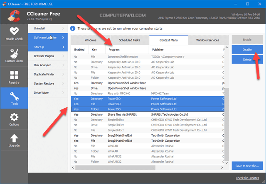Sort by the Publisher column header
Screen dimensions: 266x184
185,50
